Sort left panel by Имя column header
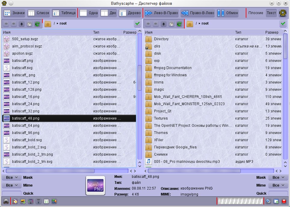This screenshot has height=207, width=290. (x=47, y=32)
